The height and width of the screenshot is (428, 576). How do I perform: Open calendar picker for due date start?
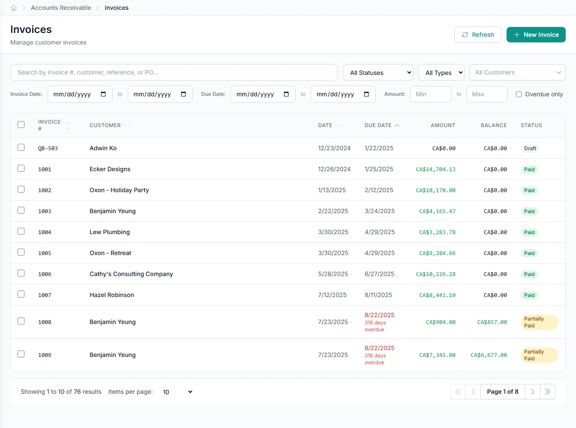tap(286, 94)
